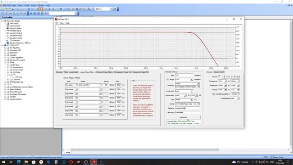Open the FFT length dropdown

pyautogui.click(x=191, y=79)
